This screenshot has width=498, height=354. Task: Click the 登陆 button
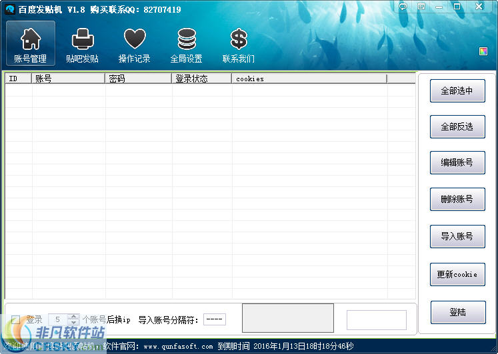(458, 313)
